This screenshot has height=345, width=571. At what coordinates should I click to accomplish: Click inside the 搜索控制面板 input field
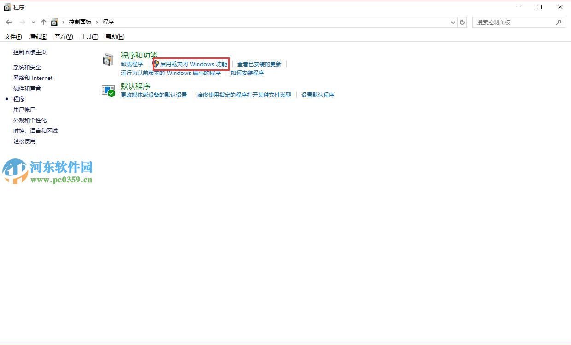pyautogui.click(x=511, y=22)
